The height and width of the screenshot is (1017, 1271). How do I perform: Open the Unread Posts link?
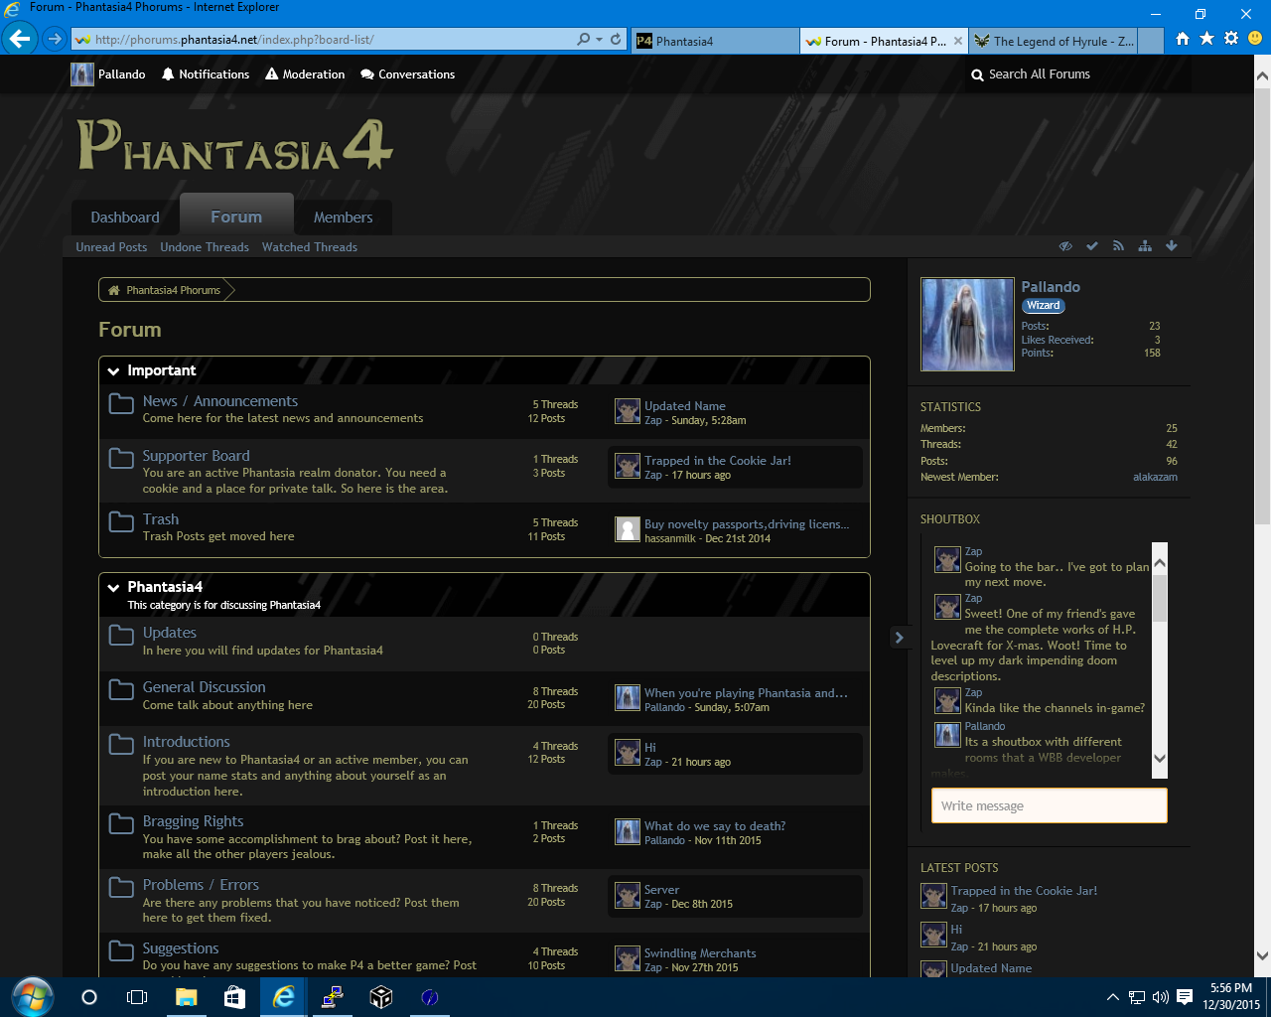click(x=111, y=247)
